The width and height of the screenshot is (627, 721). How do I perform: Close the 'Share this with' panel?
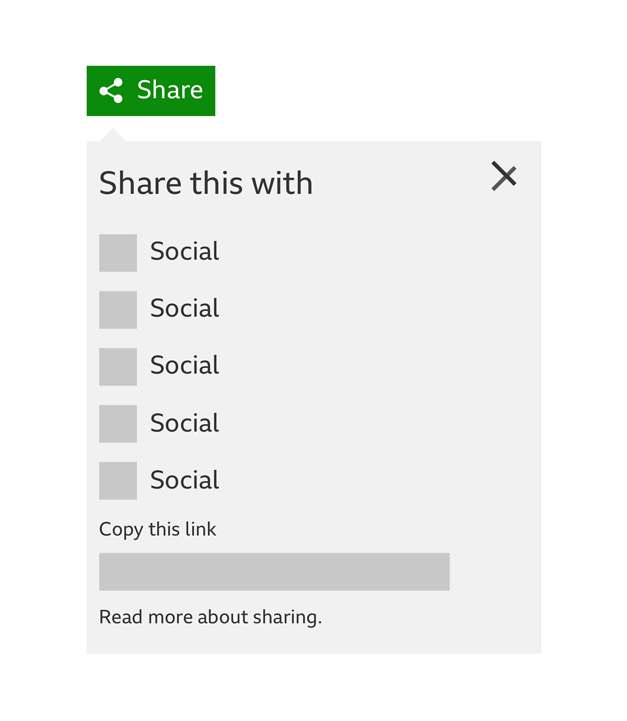click(504, 176)
